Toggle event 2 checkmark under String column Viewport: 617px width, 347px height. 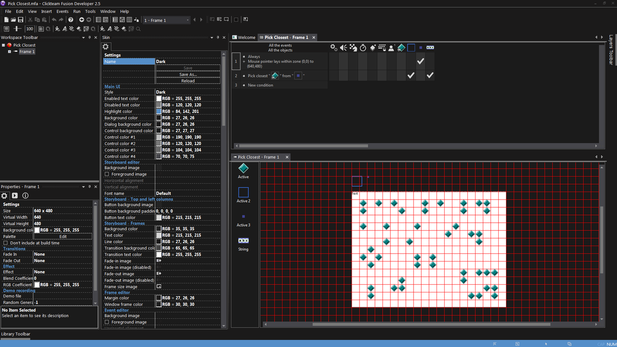(430, 76)
